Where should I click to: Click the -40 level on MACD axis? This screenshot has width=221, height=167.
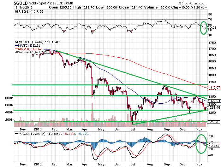[x=211, y=155]
